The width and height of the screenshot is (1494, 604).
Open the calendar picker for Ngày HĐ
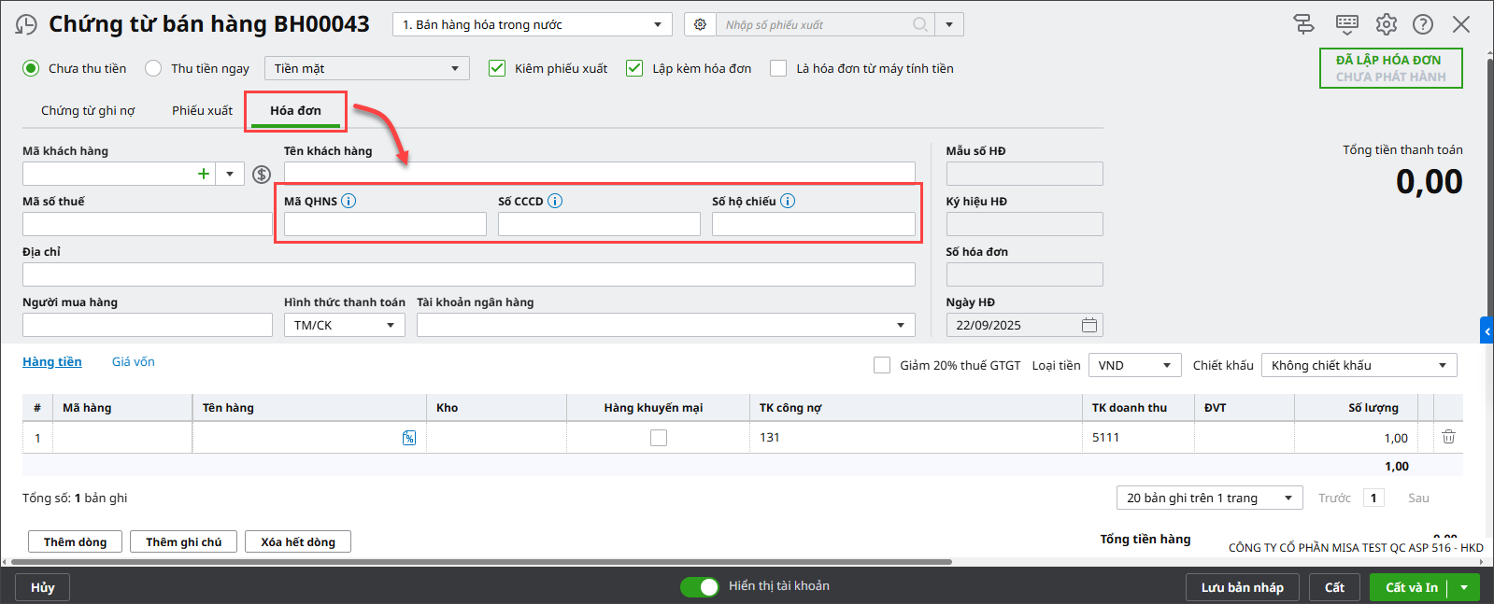click(1088, 325)
